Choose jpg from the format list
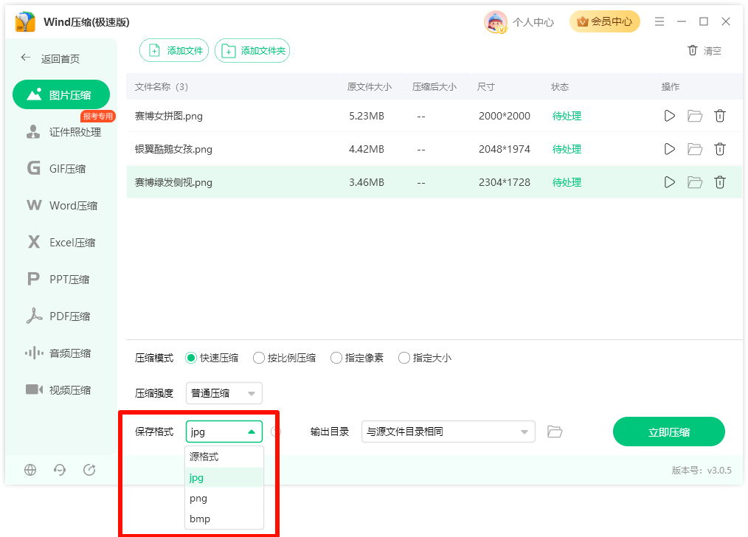The image size is (748, 537). click(224, 477)
